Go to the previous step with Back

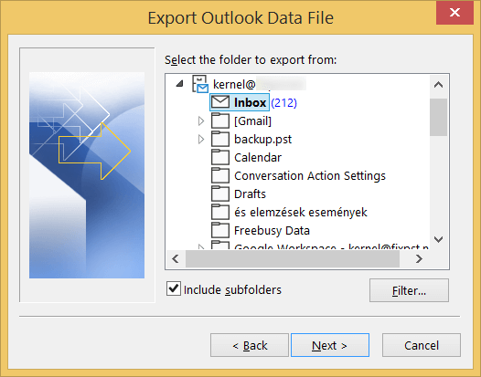click(x=250, y=345)
